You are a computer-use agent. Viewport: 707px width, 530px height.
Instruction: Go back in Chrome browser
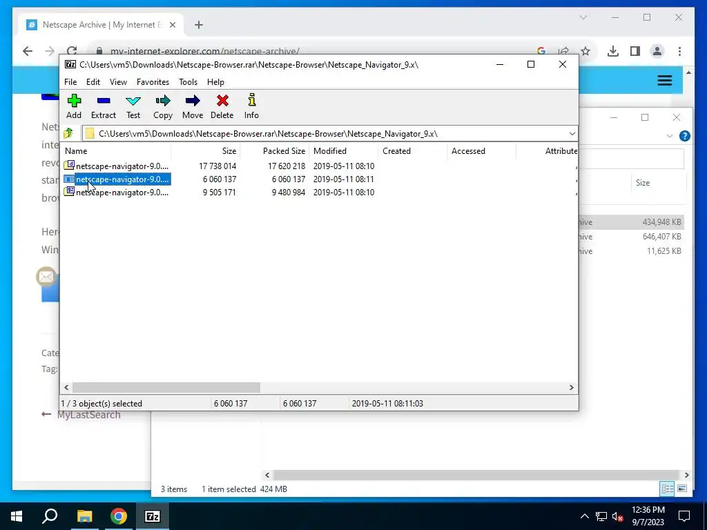(28, 51)
